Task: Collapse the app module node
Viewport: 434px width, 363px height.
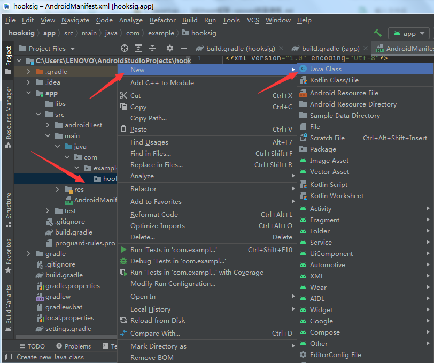Action: click(28, 93)
